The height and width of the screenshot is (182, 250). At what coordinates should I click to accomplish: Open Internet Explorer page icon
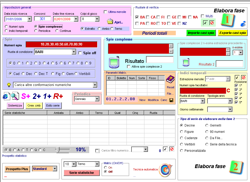pos(6,96)
